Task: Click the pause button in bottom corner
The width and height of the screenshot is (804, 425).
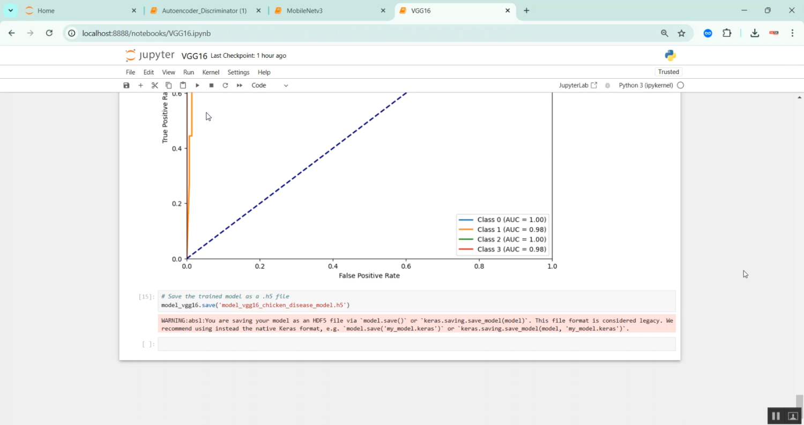Action: [x=776, y=416]
